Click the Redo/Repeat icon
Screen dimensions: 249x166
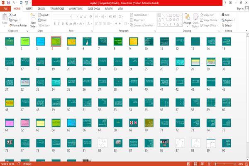tap(21, 2)
